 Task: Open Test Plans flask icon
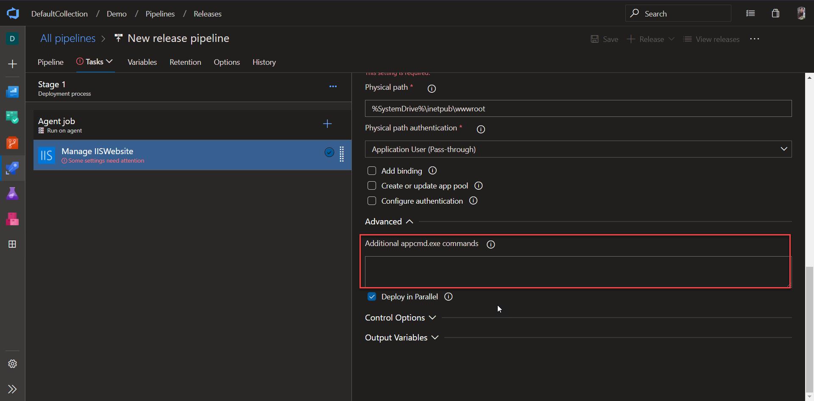point(13,193)
